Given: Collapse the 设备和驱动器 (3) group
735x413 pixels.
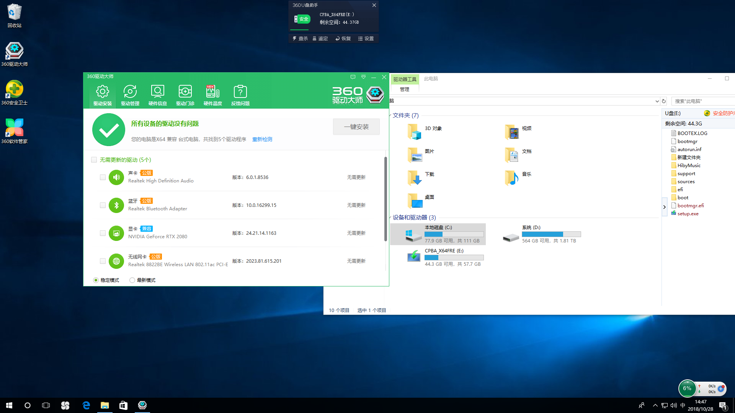Looking at the screenshot, I should click(390, 218).
